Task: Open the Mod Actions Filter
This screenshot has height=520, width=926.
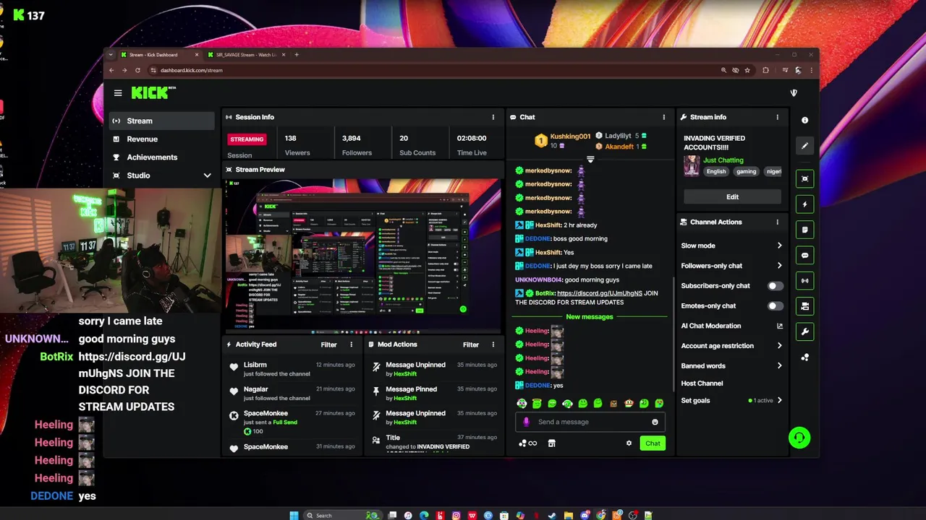Action: (471, 344)
